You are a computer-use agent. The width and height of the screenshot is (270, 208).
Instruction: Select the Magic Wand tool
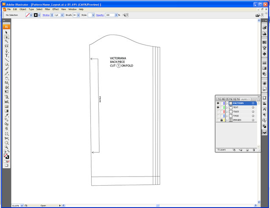(7, 42)
